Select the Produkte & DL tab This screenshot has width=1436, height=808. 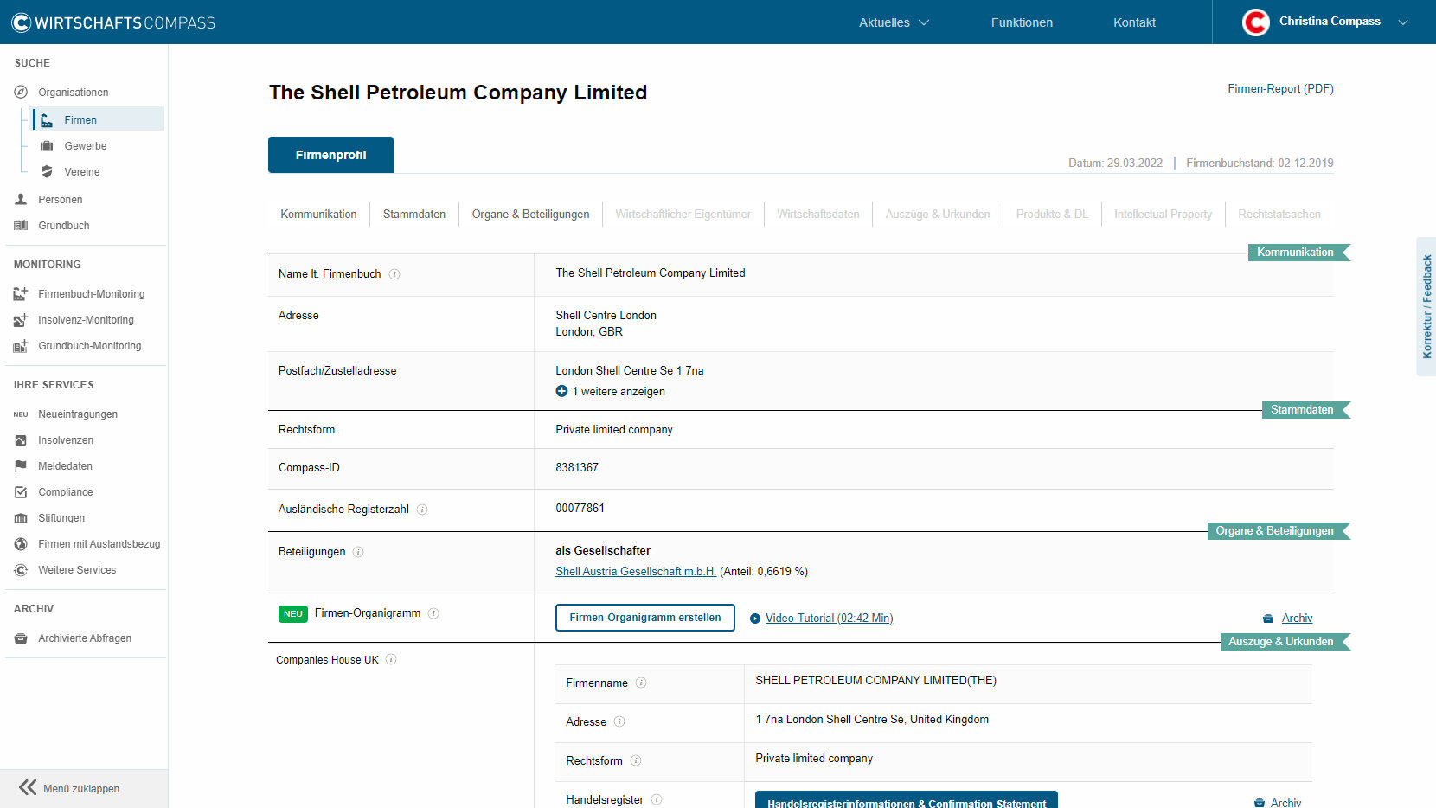click(1052, 214)
